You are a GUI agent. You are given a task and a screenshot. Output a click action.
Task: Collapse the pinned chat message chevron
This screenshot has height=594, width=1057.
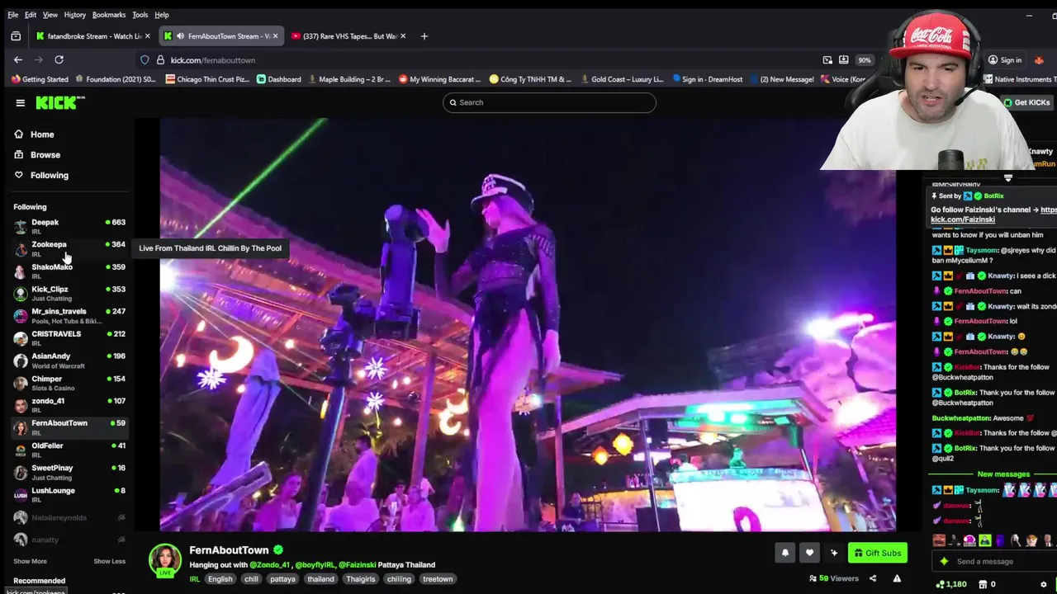coord(1007,178)
